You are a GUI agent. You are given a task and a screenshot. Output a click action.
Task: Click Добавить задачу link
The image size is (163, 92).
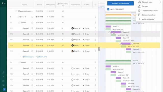[28, 57]
